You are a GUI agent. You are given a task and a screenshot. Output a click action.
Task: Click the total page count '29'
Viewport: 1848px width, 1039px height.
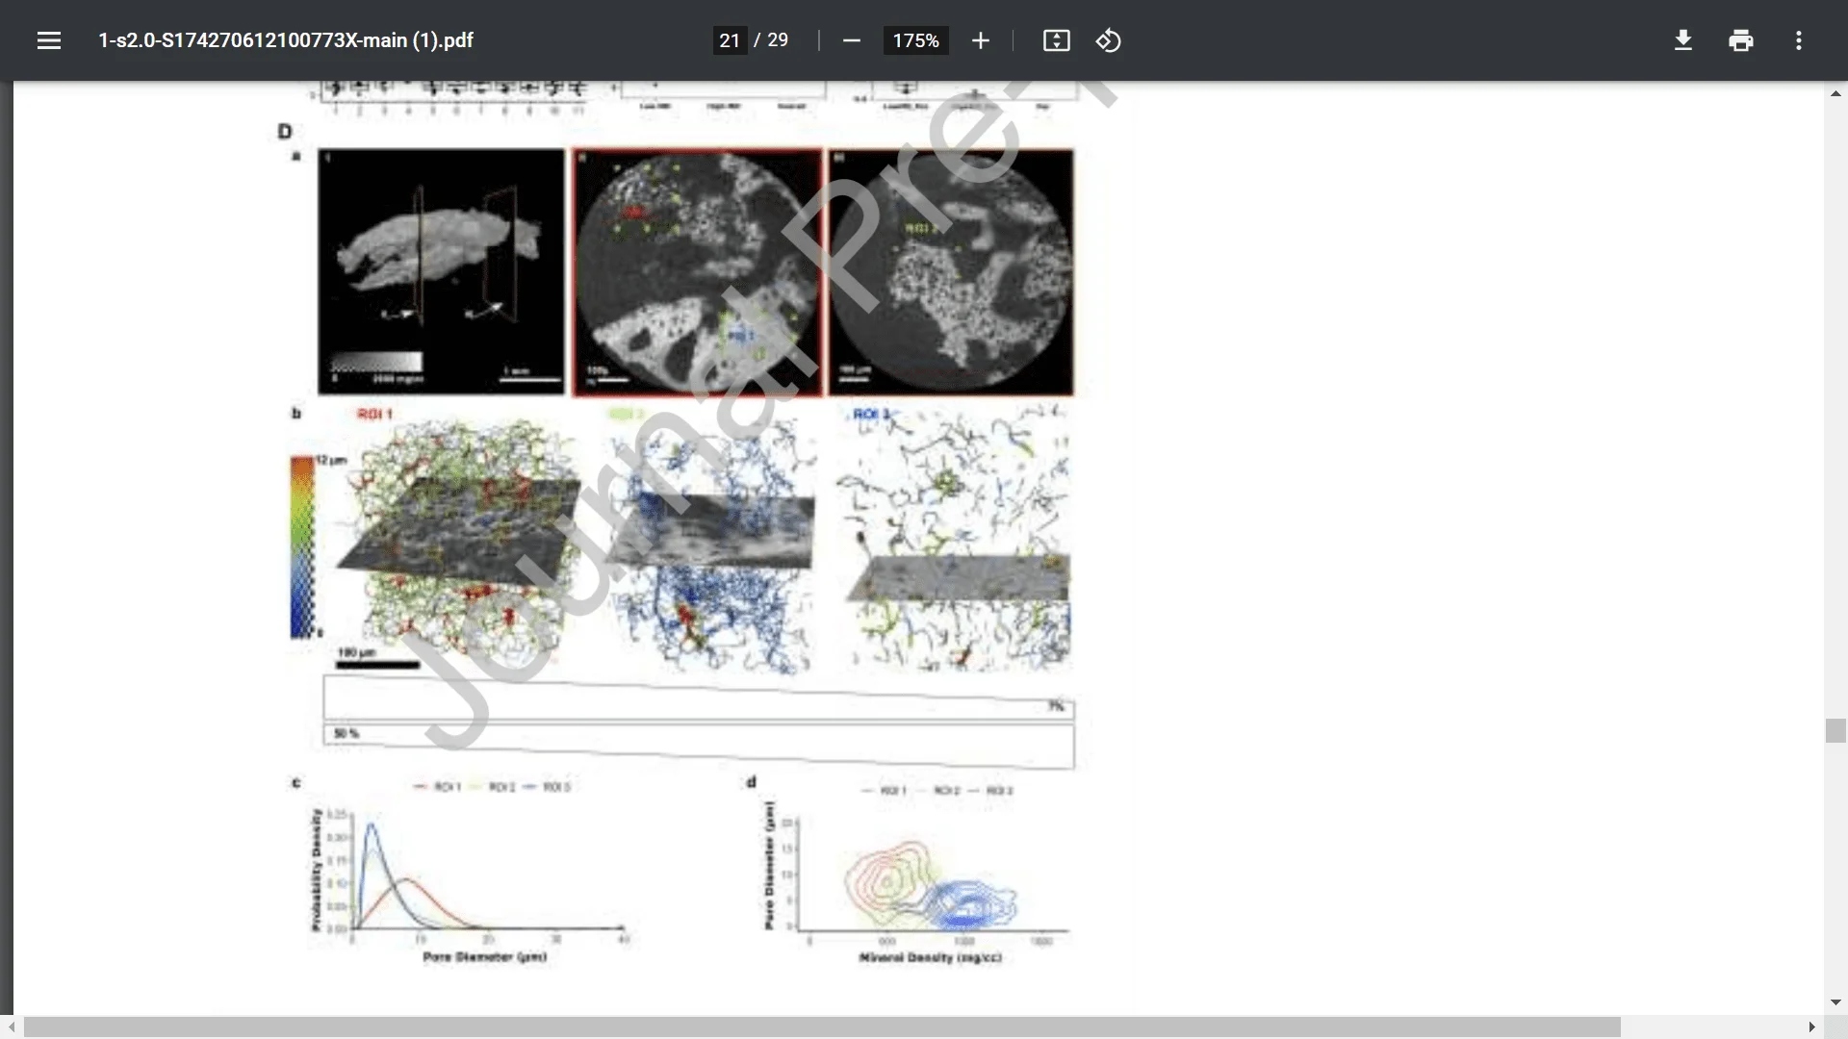click(778, 40)
